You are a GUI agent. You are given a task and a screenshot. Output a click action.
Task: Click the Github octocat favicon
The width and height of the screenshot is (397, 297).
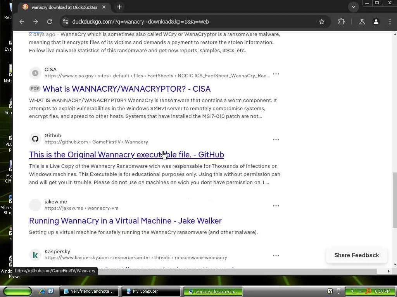[35, 139]
